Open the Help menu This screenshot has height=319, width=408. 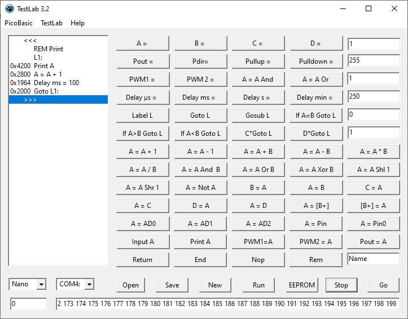coord(77,23)
